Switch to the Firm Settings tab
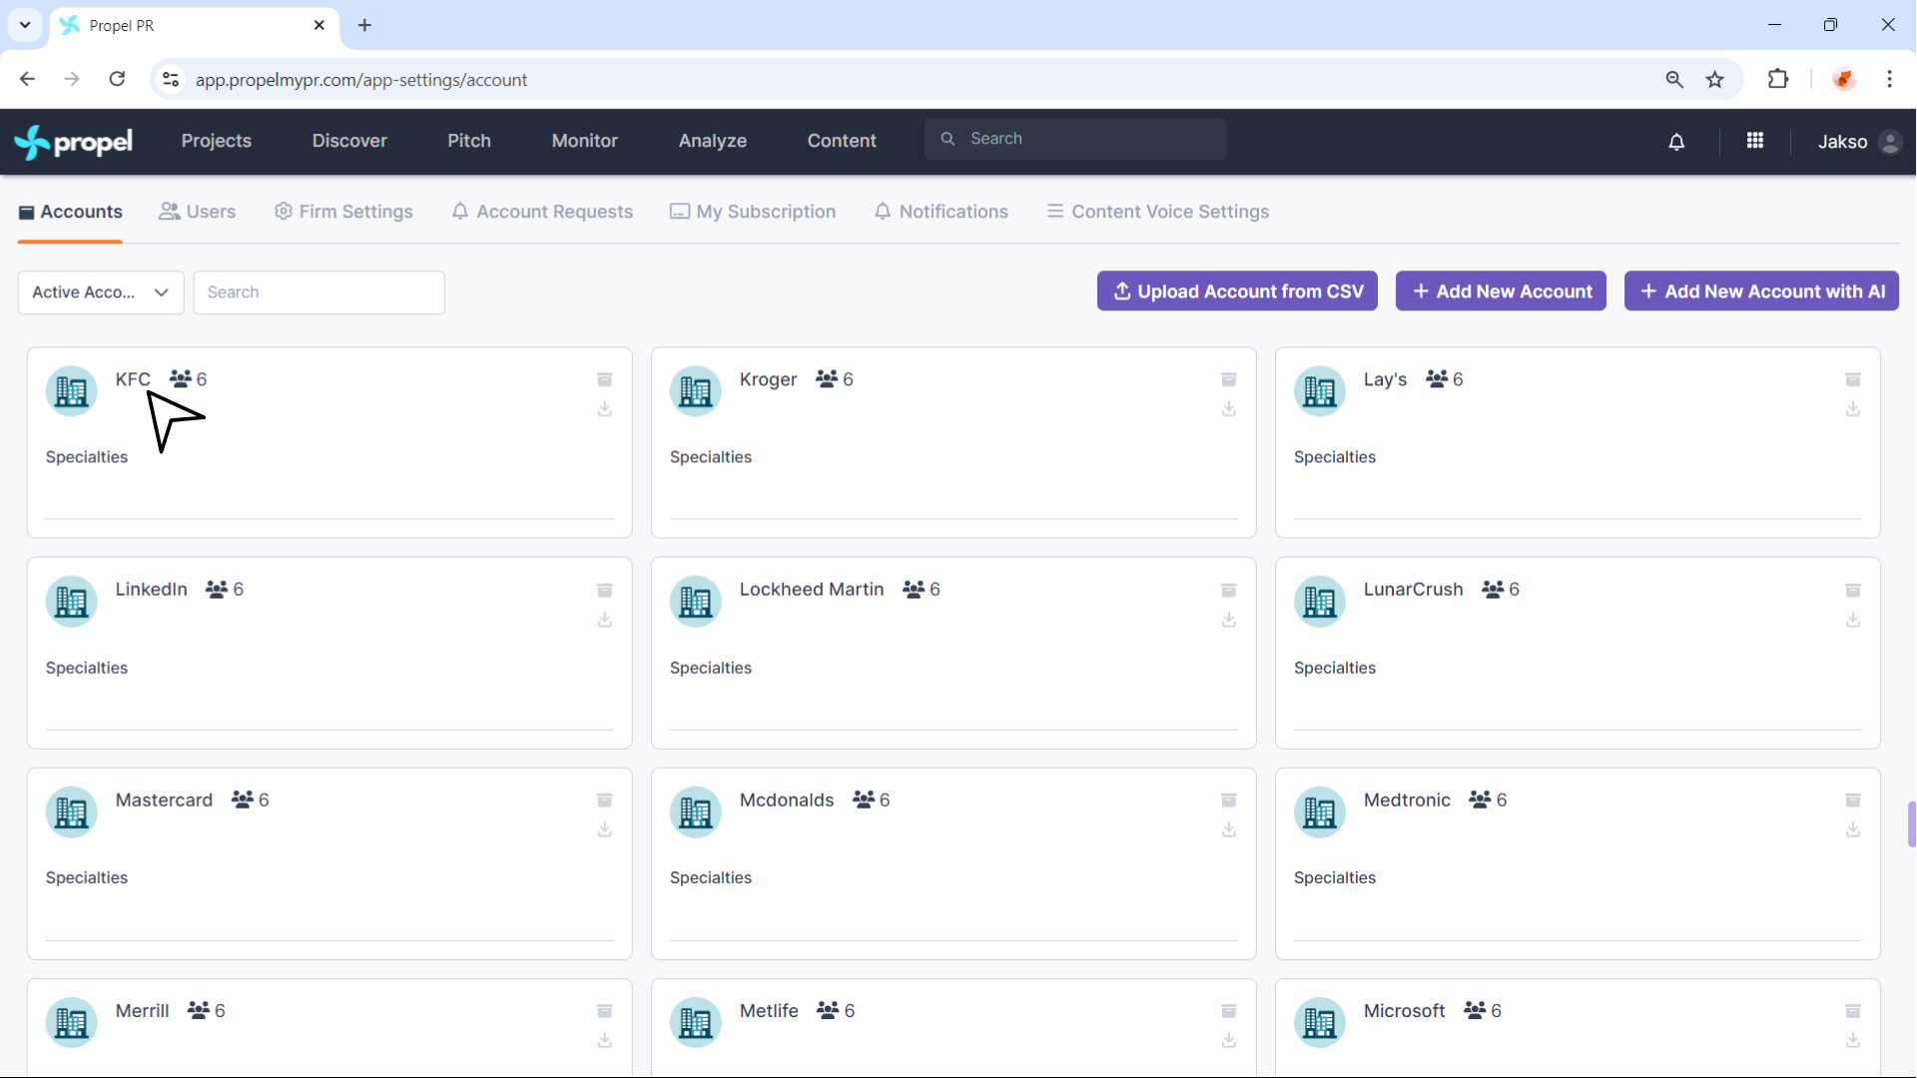The height and width of the screenshot is (1078, 1917). click(x=343, y=212)
